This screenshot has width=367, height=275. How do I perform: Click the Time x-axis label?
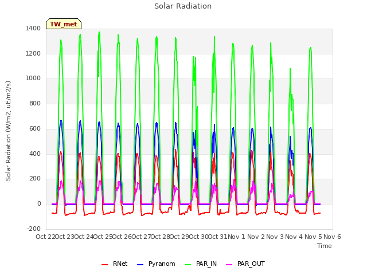pyautogui.click(x=324, y=246)
